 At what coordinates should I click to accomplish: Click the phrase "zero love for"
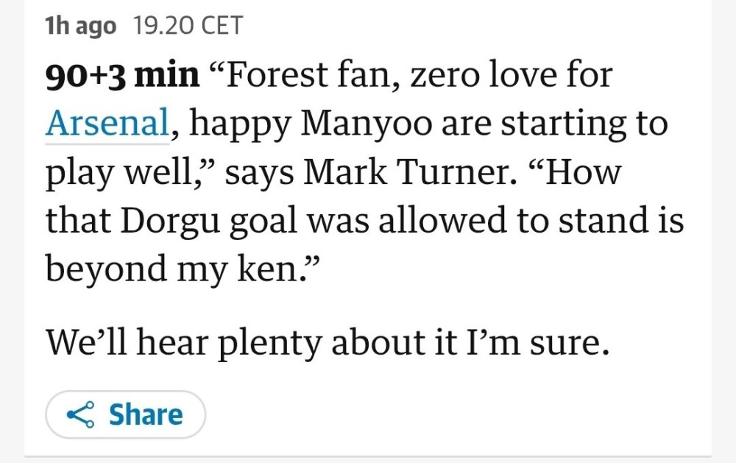tap(510, 76)
